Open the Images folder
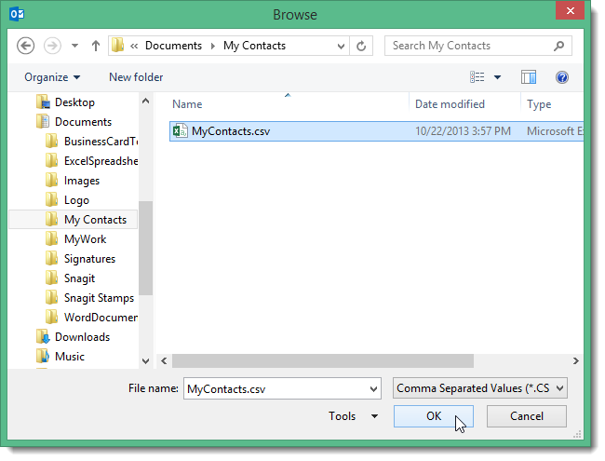The width and height of the screenshot is (605, 461). 81,181
